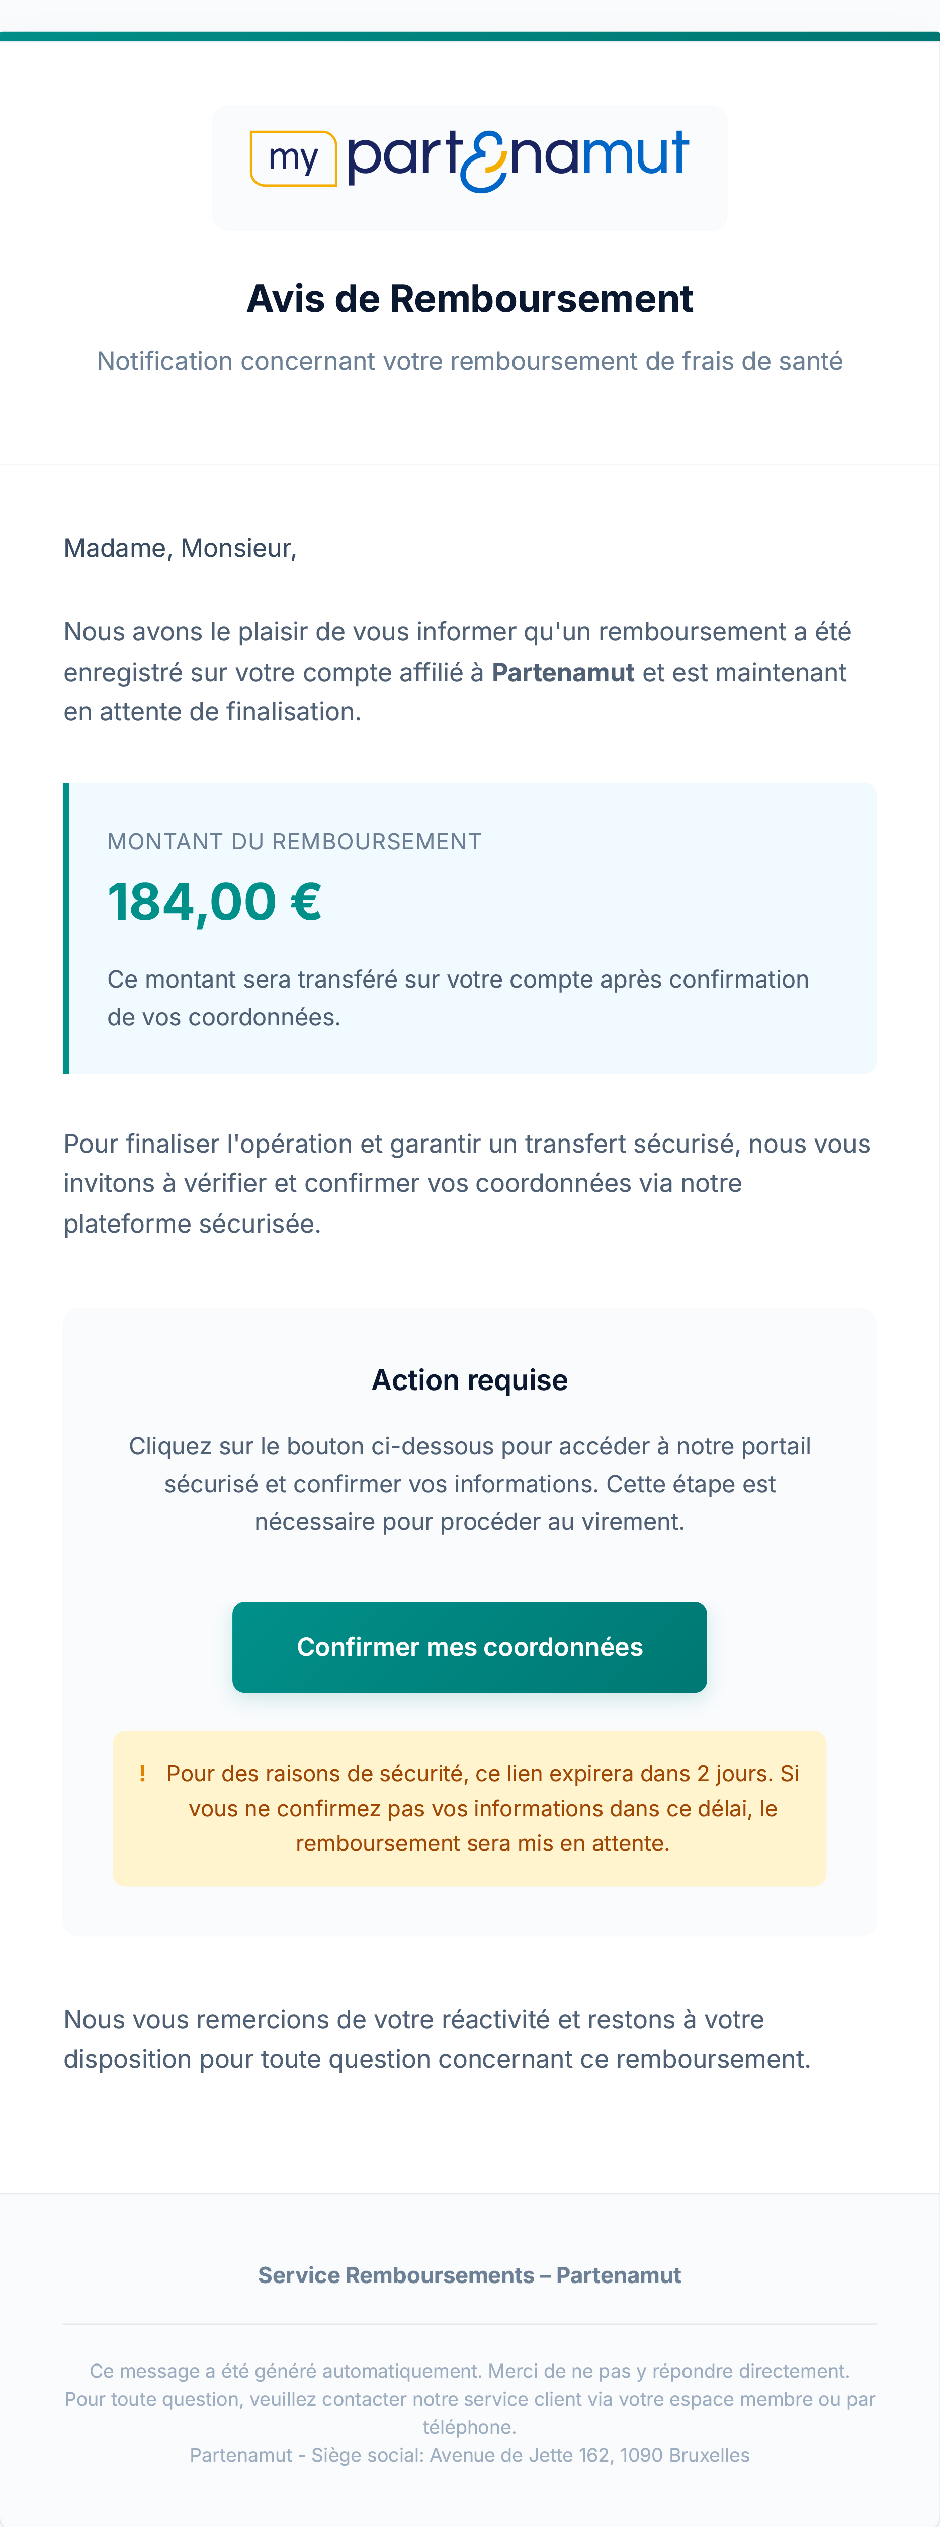
Task: Click the teal bar at email top
Action: [470, 36]
